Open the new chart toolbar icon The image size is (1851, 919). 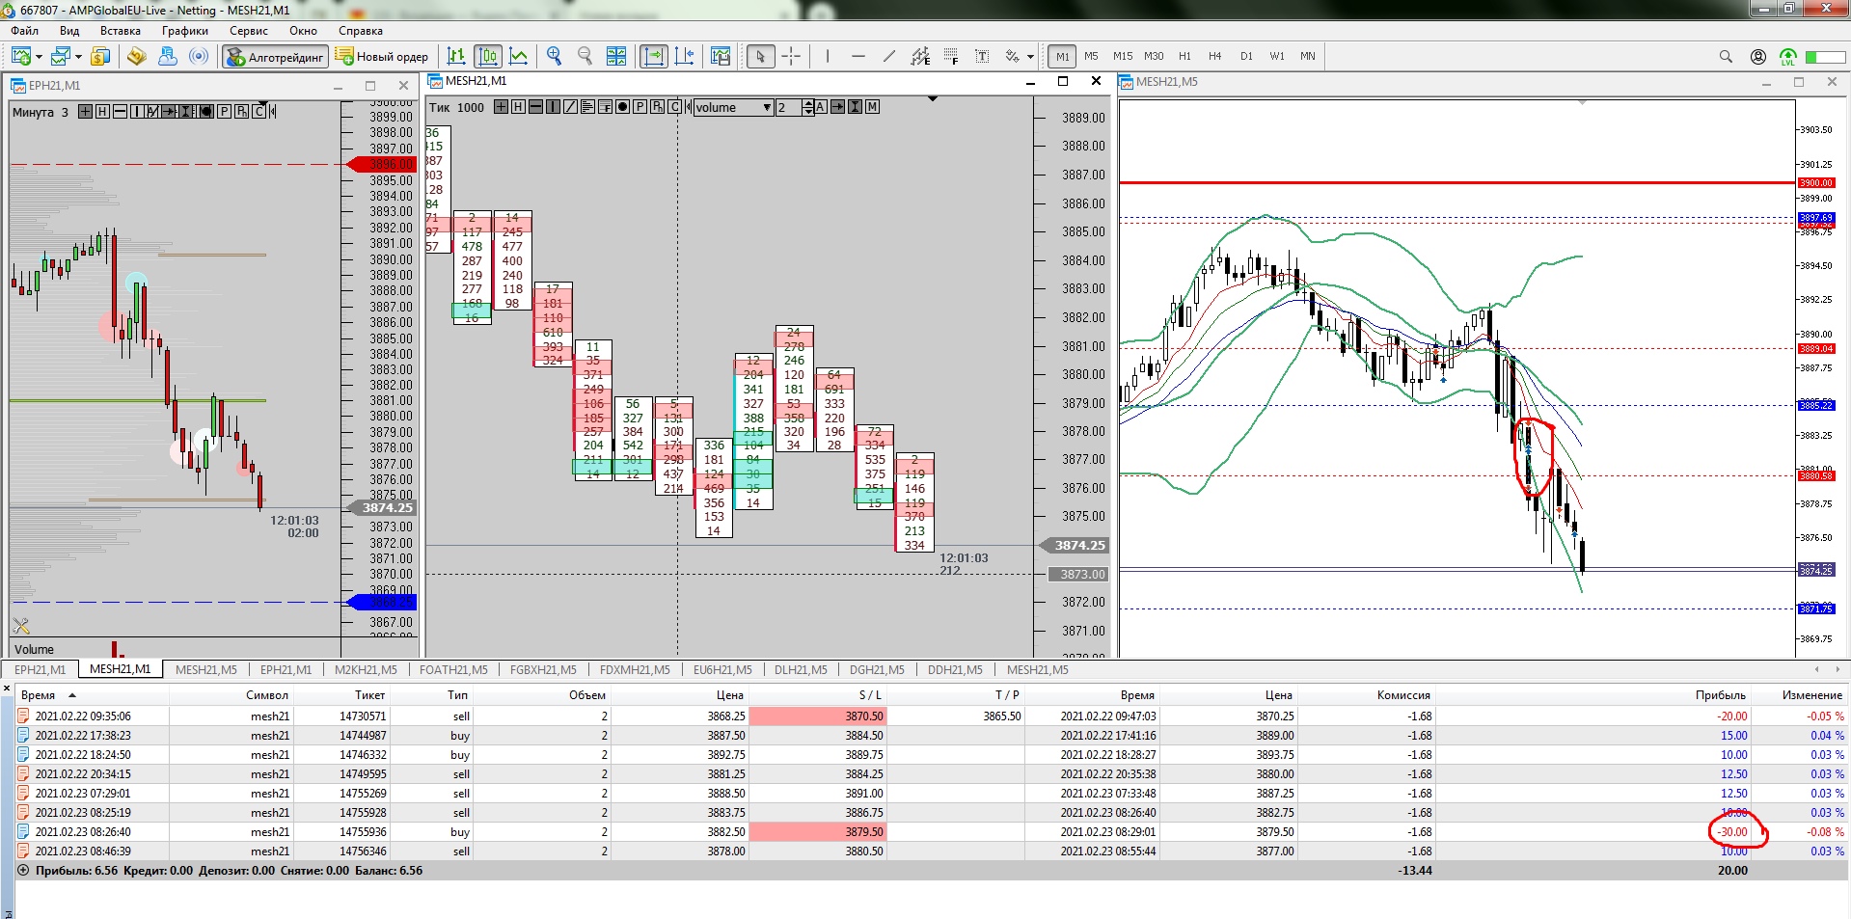coord(21,56)
